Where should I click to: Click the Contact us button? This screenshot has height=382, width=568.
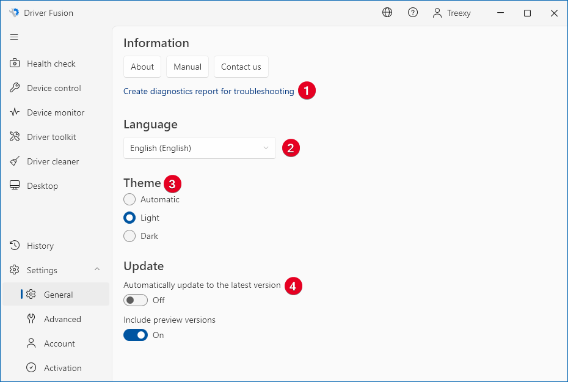(241, 67)
